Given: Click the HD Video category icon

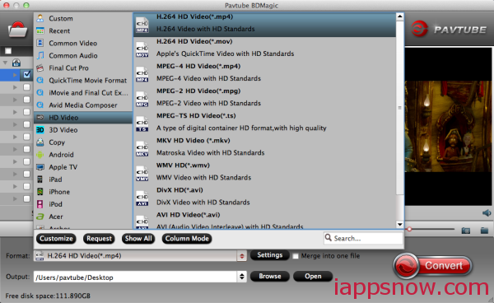Looking at the screenshot, I should pos(40,118).
